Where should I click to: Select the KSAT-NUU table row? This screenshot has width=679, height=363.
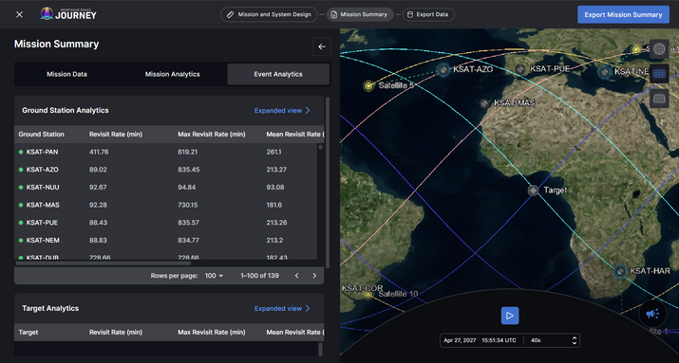tap(166, 187)
